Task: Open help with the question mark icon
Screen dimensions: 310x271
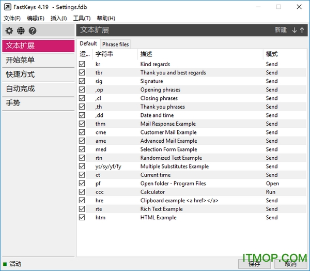Action: [x=33, y=31]
